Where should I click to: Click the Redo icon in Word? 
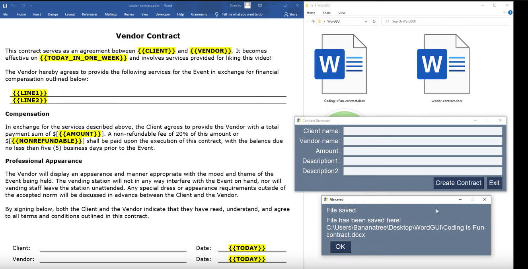(23, 6)
